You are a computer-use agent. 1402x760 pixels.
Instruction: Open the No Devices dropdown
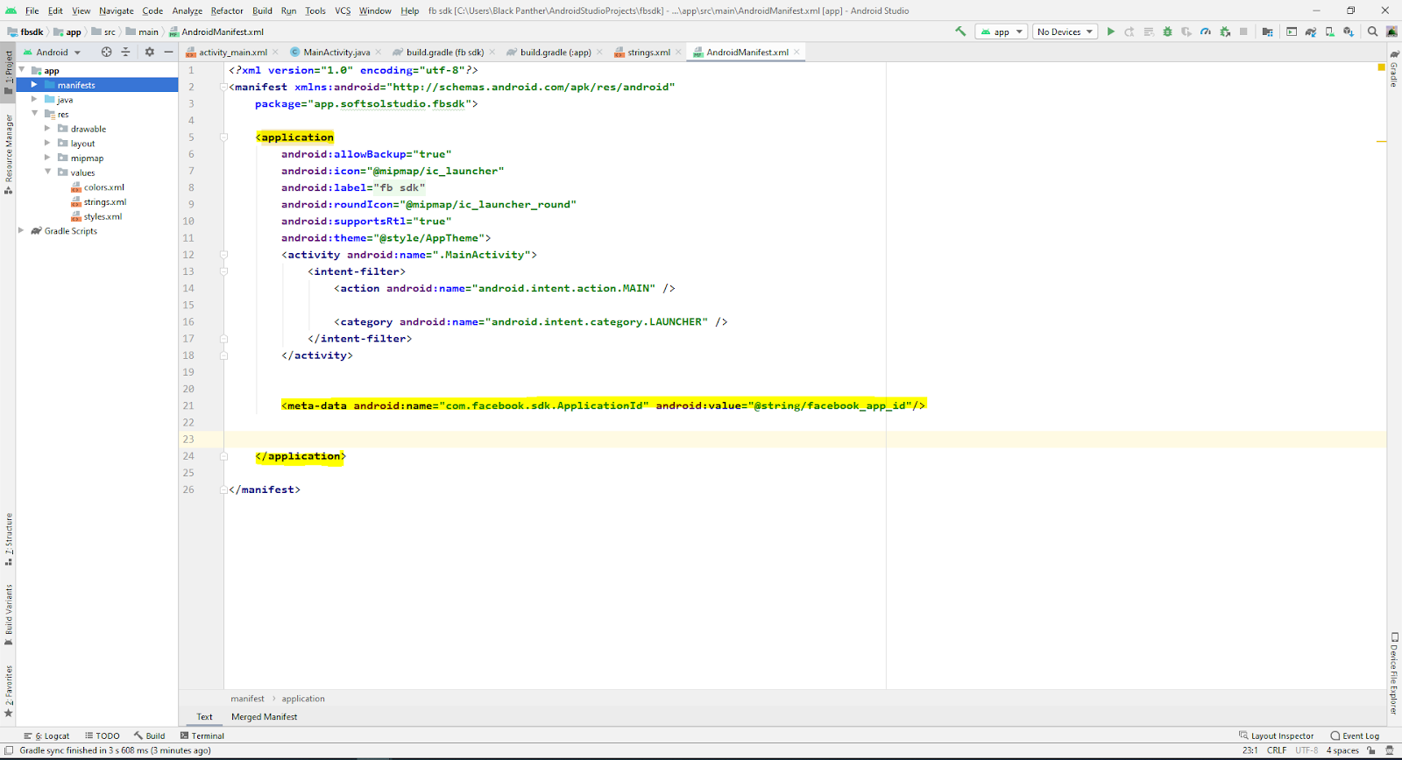click(1065, 32)
